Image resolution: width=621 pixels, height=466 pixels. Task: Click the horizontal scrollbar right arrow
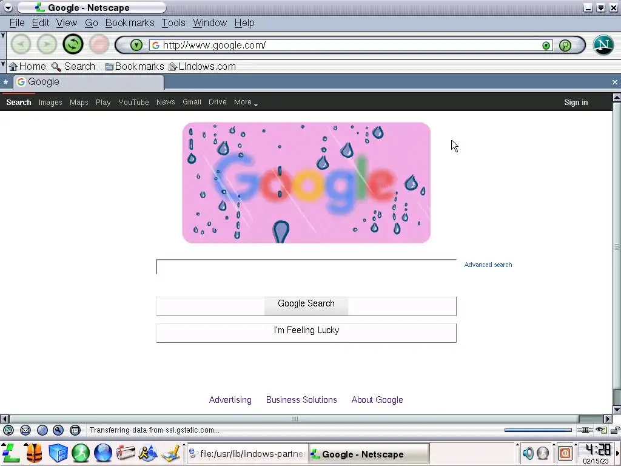pos(608,419)
